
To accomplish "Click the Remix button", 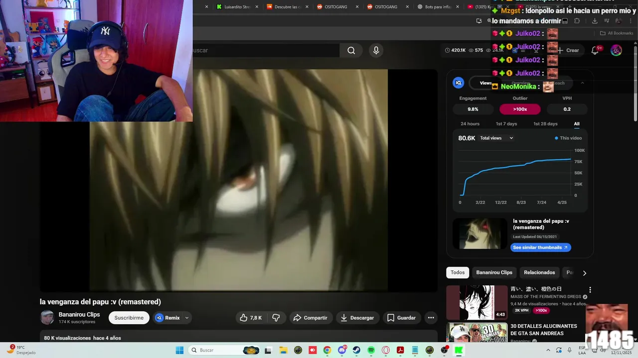I will (x=167, y=318).
